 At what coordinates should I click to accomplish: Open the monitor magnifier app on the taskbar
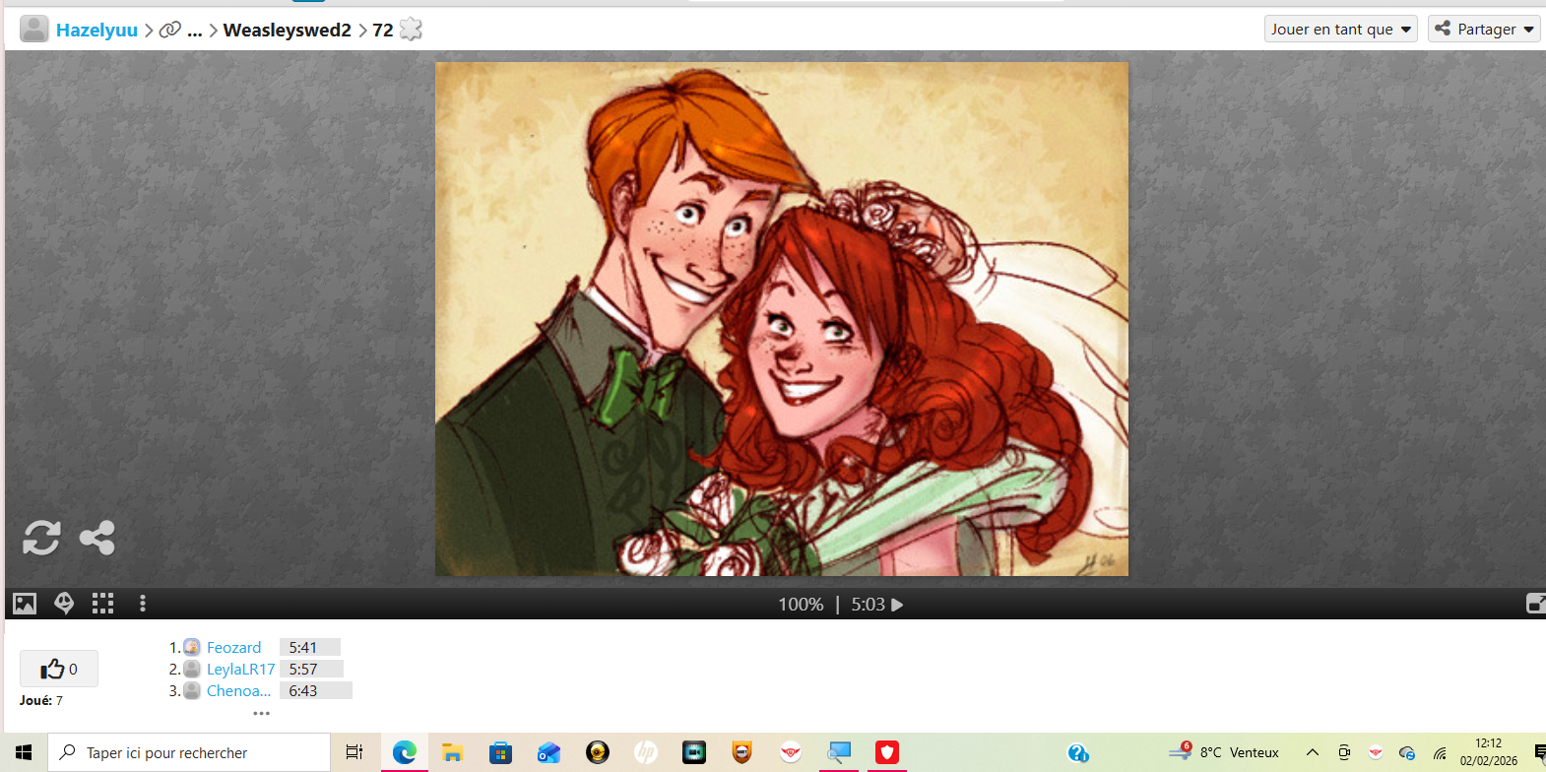point(838,752)
